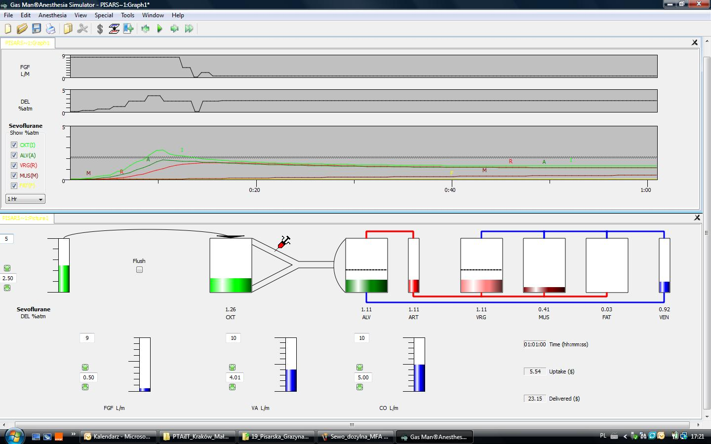
Task: Click the add bookmark toolbar icon
Action: [x=128, y=29]
